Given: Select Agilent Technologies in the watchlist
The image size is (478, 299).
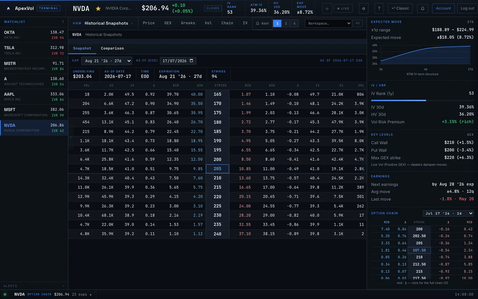Looking at the screenshot, I should [34, 81].
